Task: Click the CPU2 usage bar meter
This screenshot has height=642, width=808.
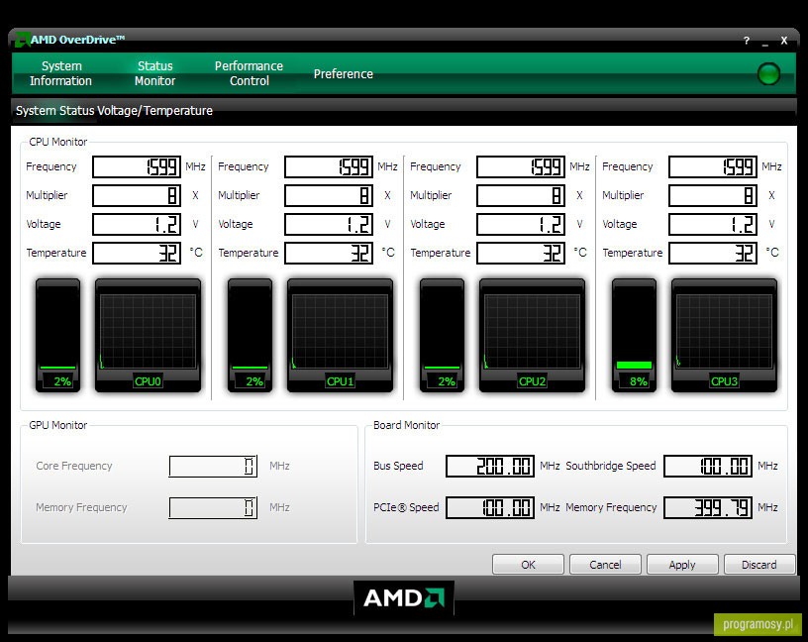Action: click(x=443, y=335)
